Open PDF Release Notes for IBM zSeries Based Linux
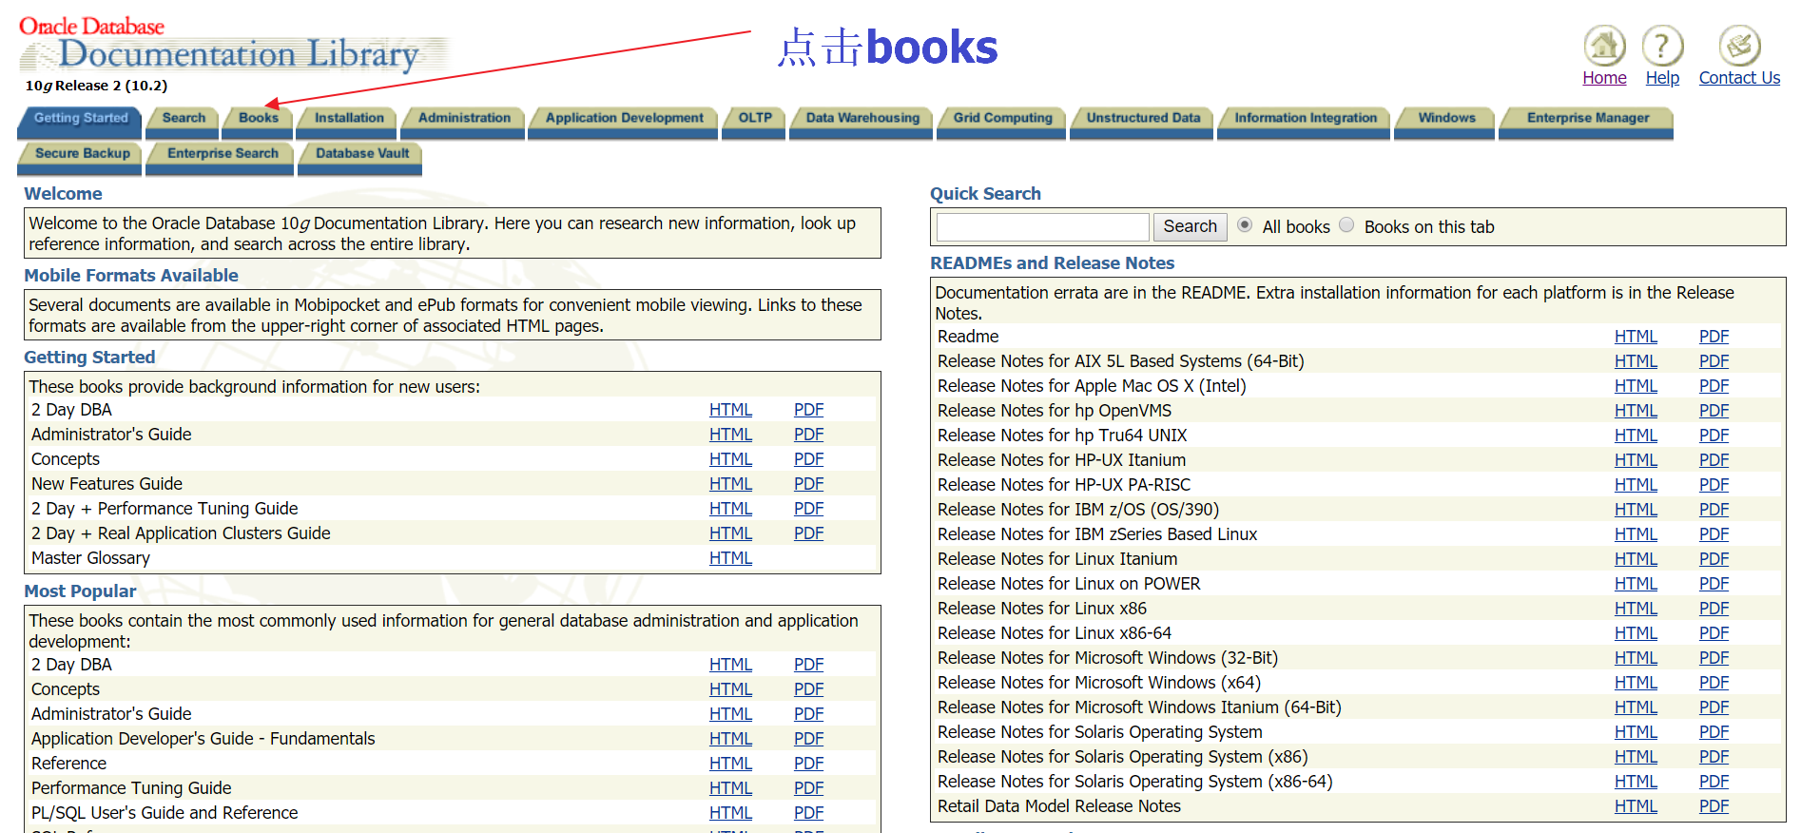 [x=1714, y=534]
